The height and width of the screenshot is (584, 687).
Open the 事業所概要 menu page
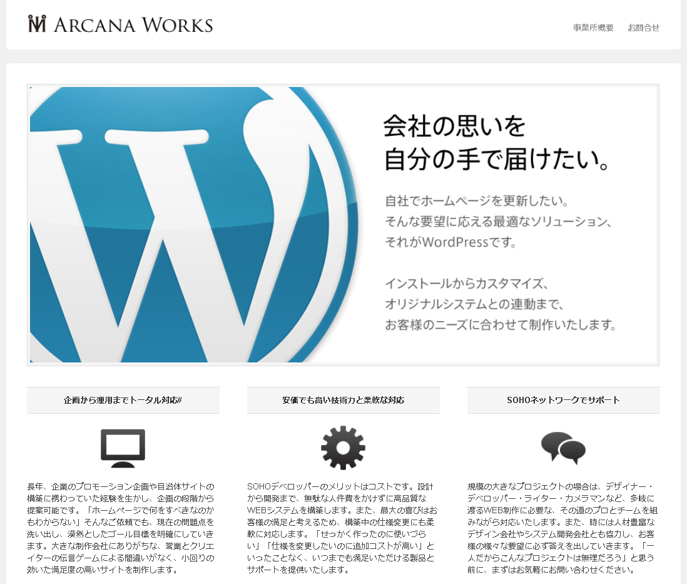pyautogui.click(x=593, y=28)
